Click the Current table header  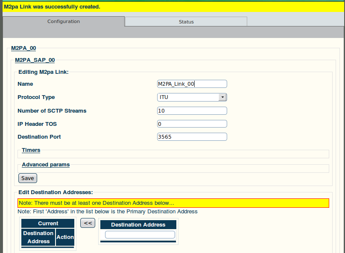[48, 223]
